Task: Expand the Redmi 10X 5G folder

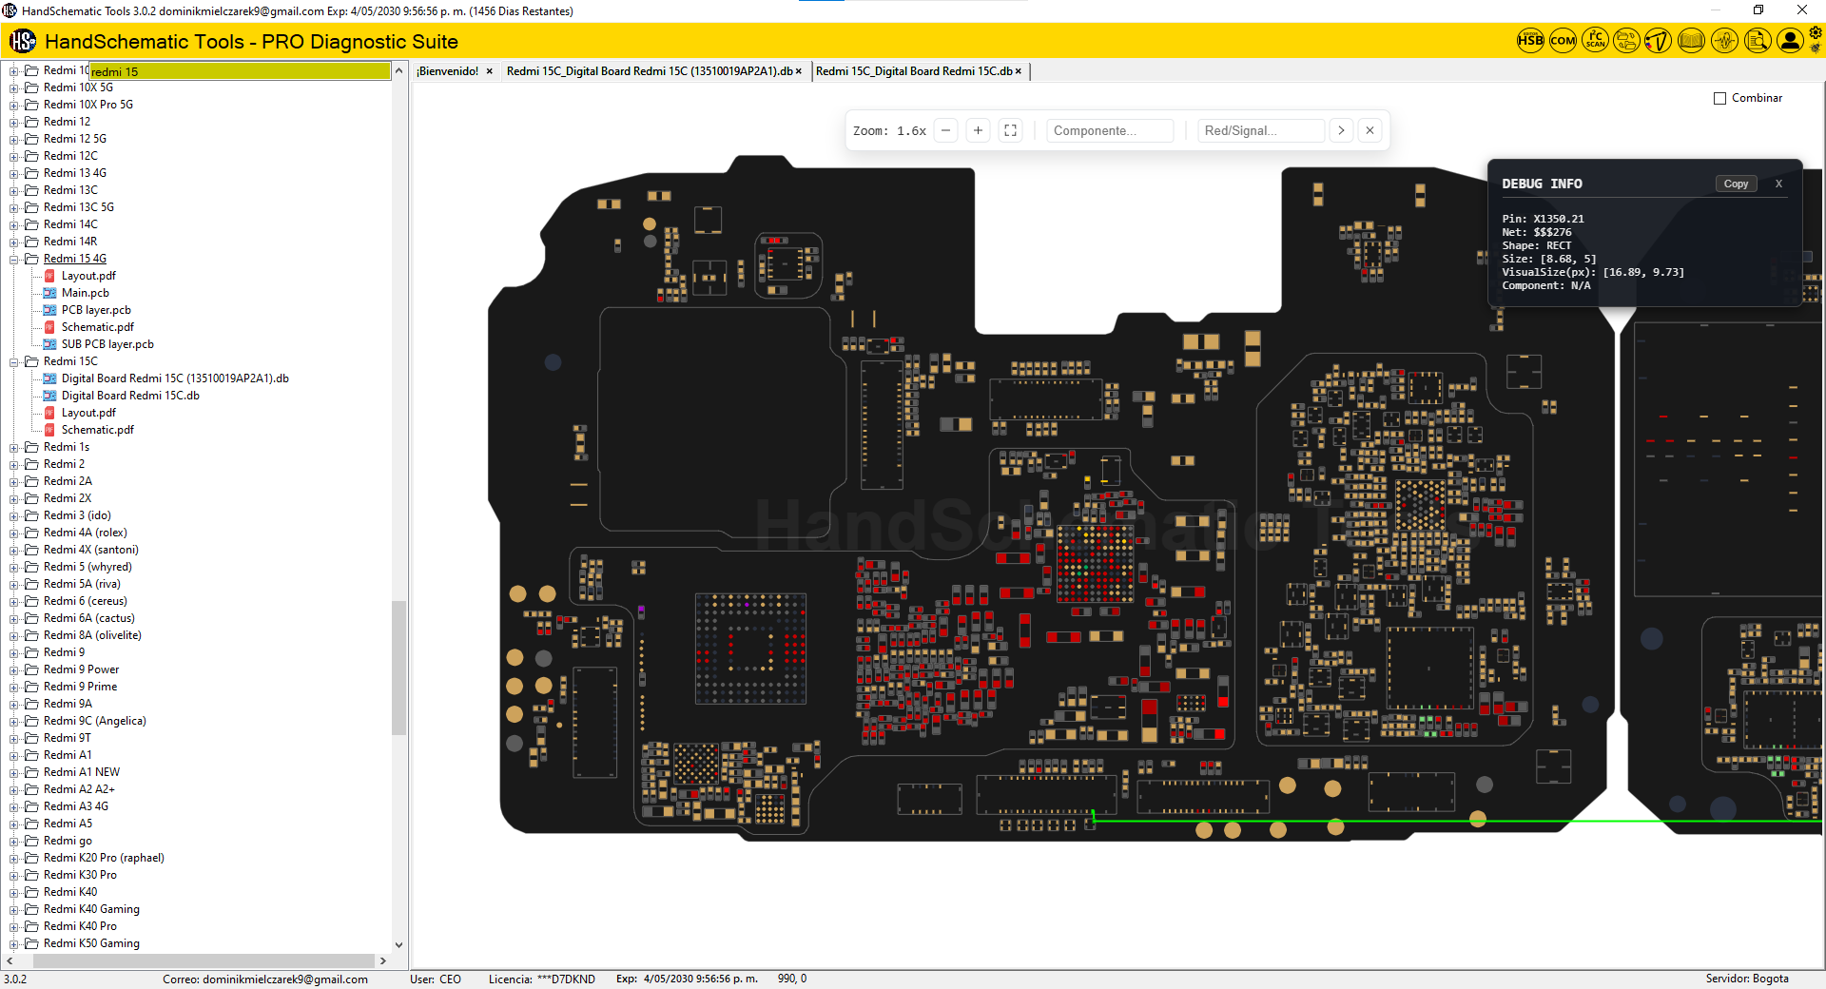Action: coord(14,87)
